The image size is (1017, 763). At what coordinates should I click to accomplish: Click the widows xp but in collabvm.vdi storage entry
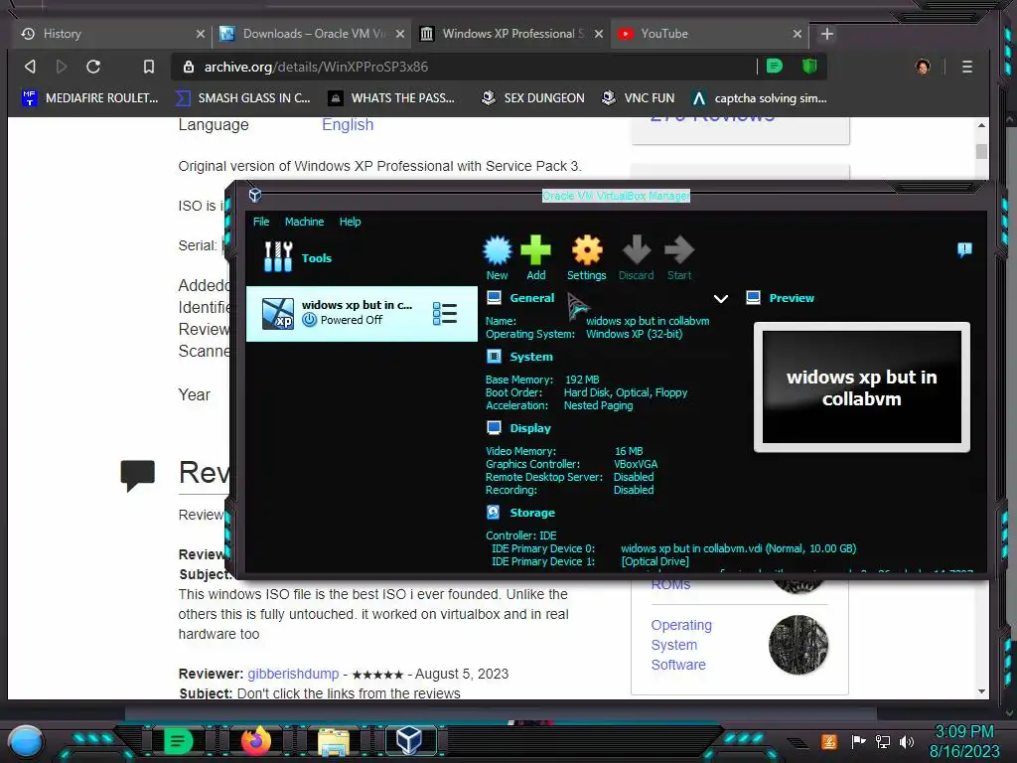738,548
